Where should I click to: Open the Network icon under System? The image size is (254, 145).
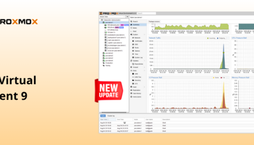(133, 38)
